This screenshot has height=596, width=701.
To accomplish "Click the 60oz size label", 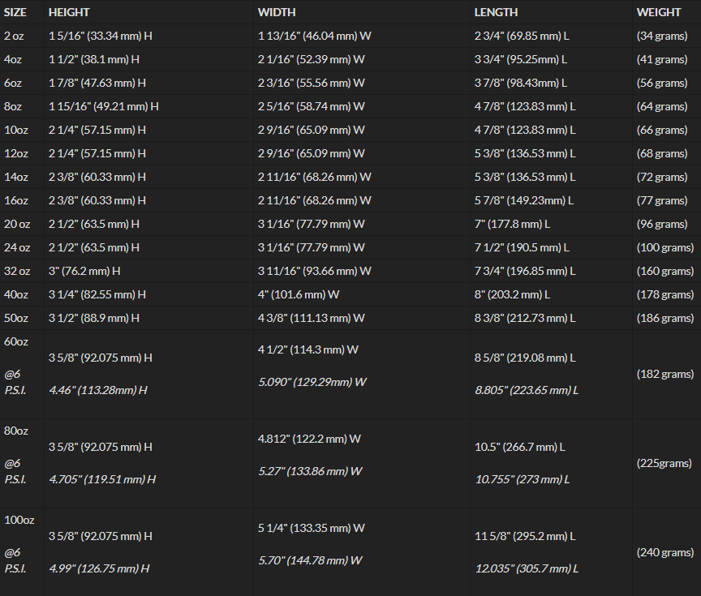I will pyautogui.click(x=16, y=341).
